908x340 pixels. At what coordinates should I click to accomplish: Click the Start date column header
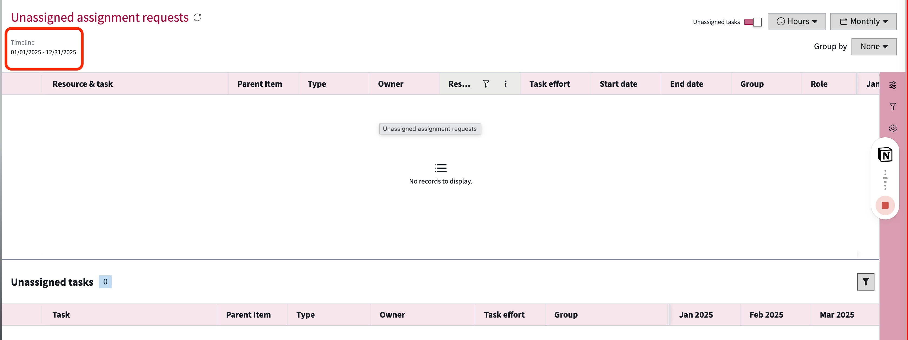click(x=618, y=84)
